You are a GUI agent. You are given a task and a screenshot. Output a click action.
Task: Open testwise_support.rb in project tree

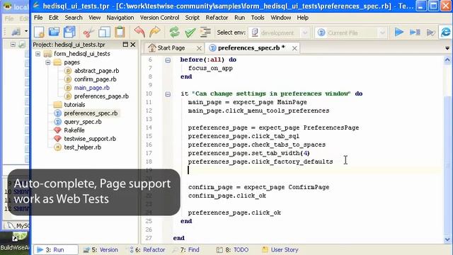tap(90, 139)
